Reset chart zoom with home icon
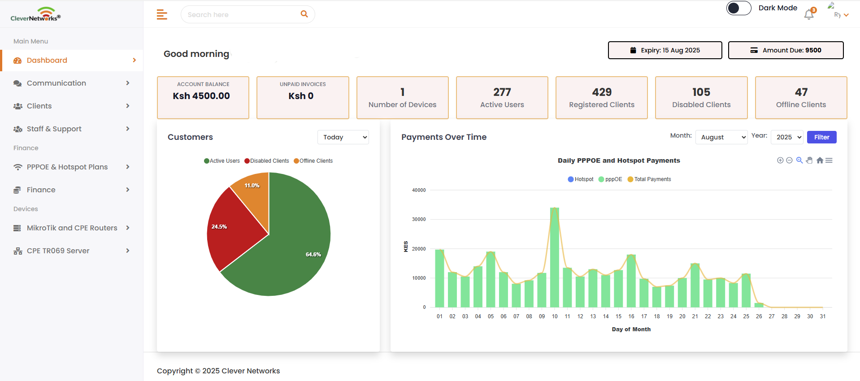 click(820, 160)
